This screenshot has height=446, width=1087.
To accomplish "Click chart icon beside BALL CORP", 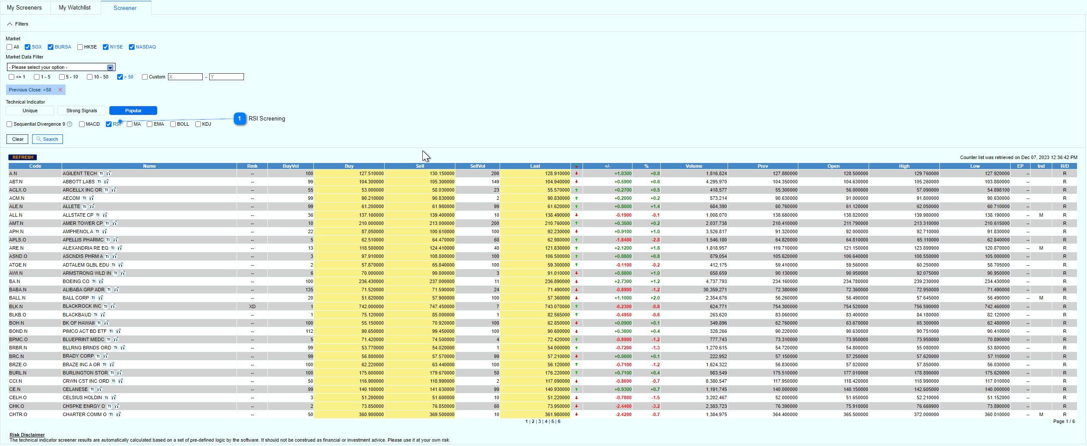I will pyautogui.click(x=101, y=298).
